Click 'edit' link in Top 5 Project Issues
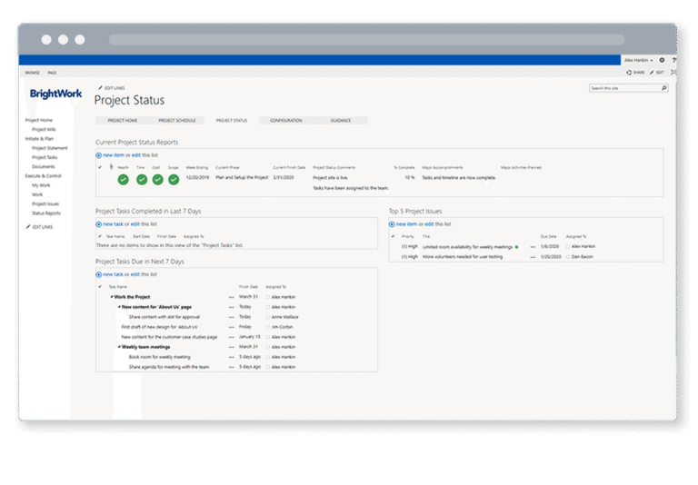The height and width of the screenshot is (485, 698). coord(429,224)
